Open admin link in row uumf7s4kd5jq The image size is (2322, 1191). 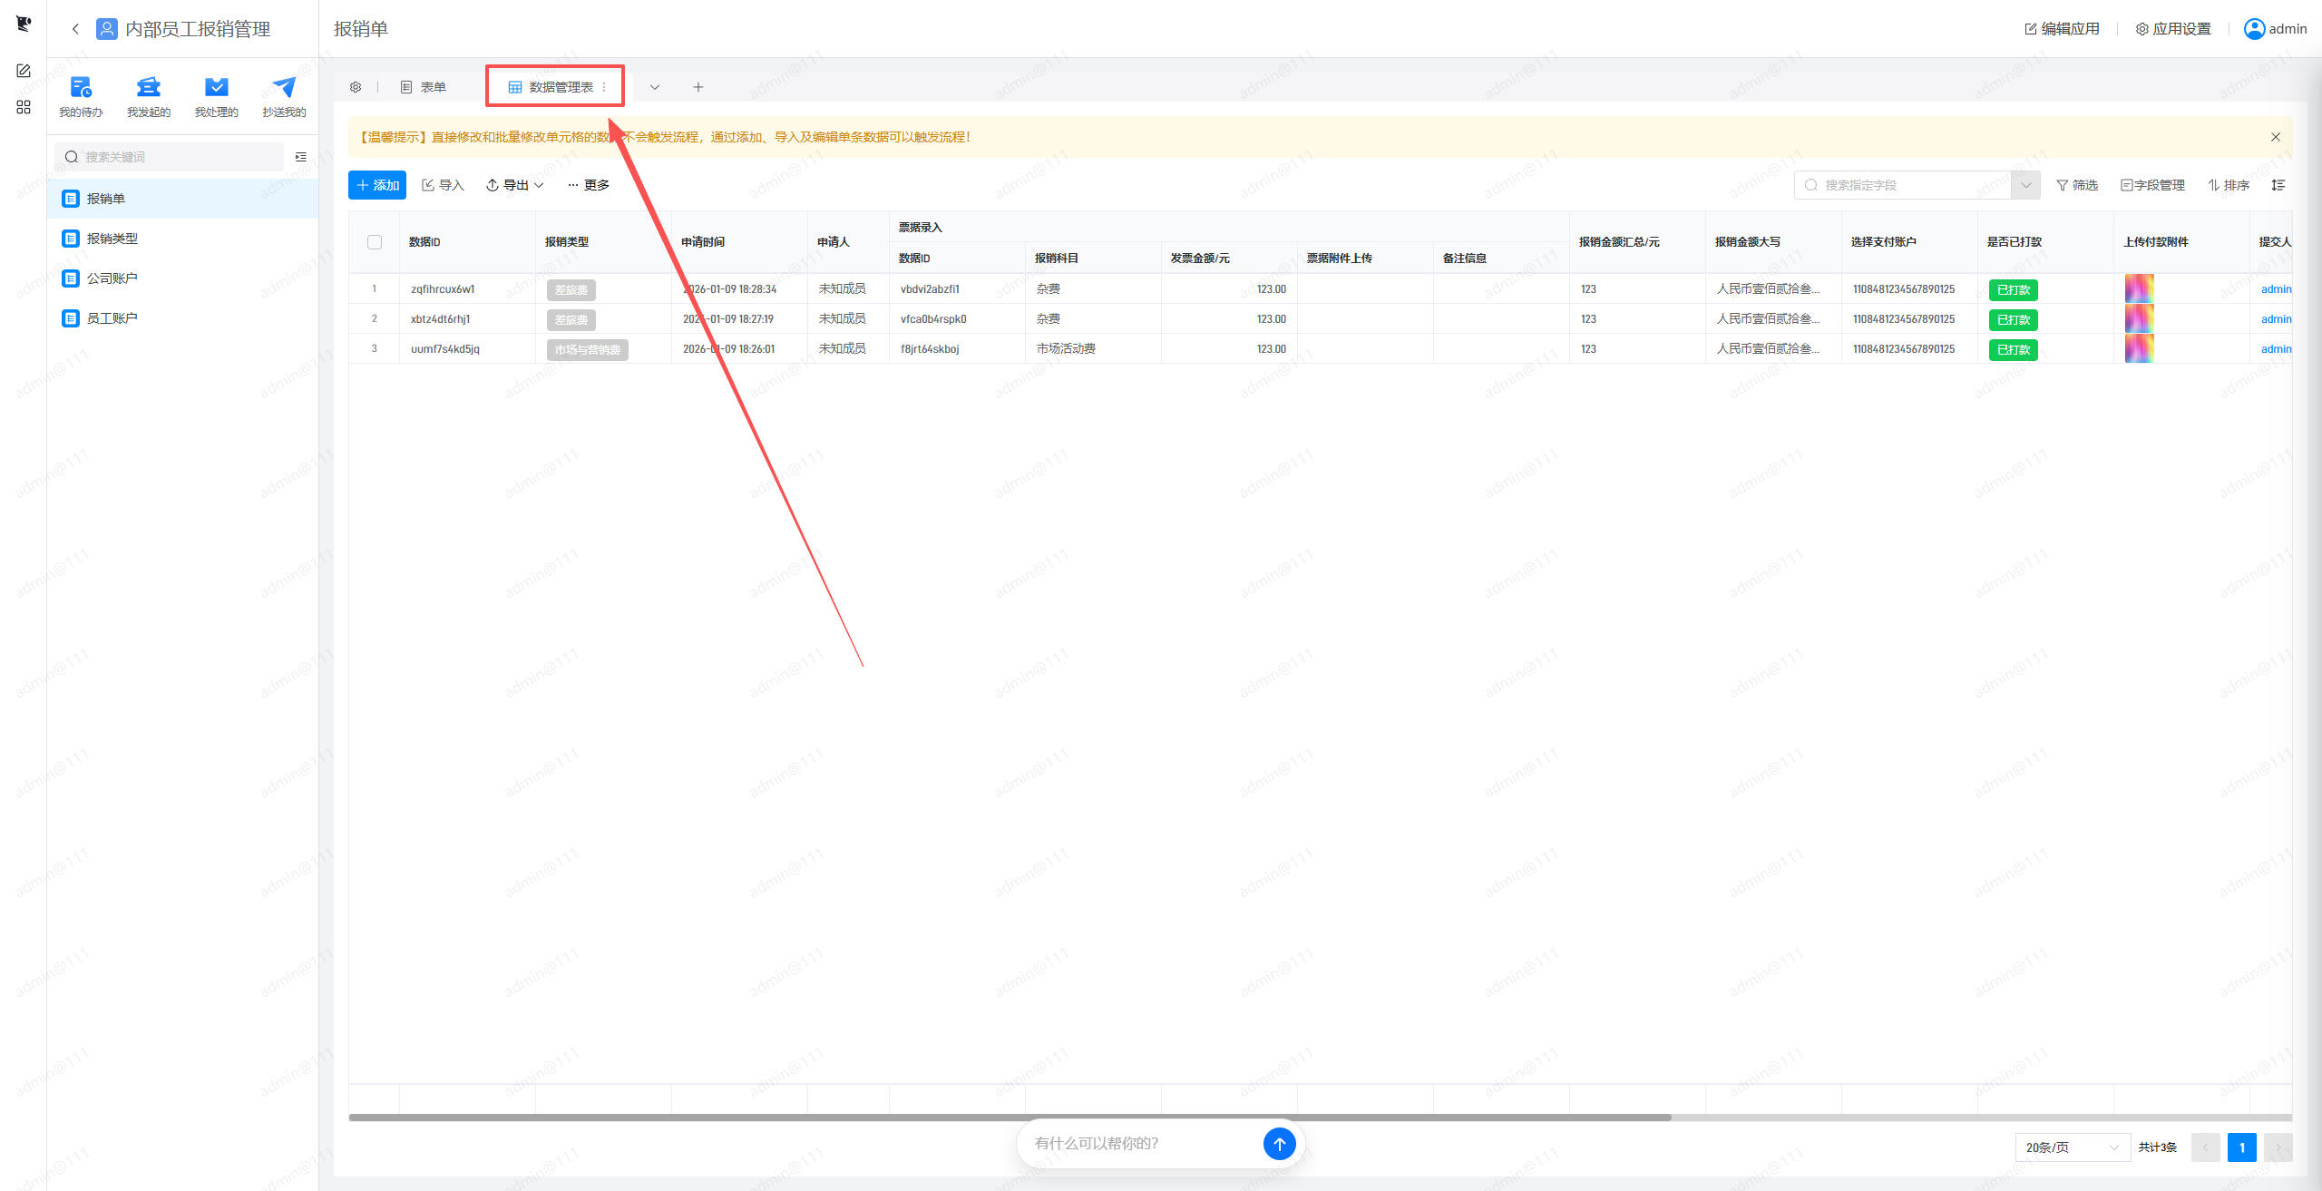click(x=2276, y=349)
